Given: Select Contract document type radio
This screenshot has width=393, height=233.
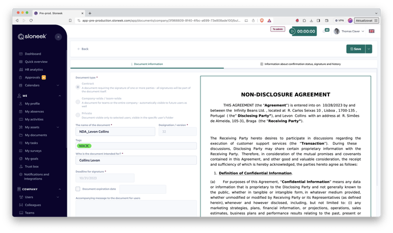Looking at the screenshot, I should [78, 87].
